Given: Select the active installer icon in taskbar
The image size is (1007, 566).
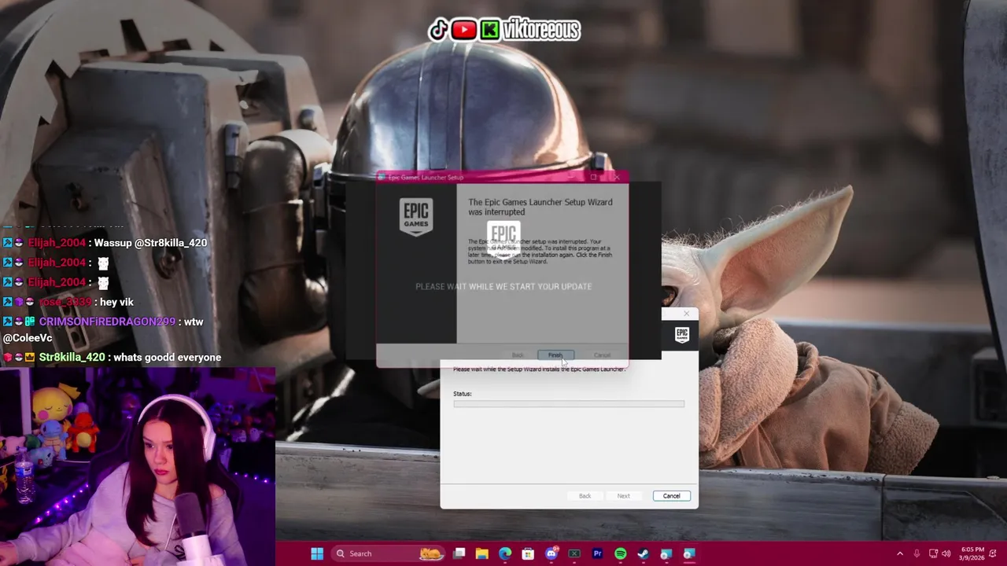Looking at the screenshot, I should tap(689, 553).
